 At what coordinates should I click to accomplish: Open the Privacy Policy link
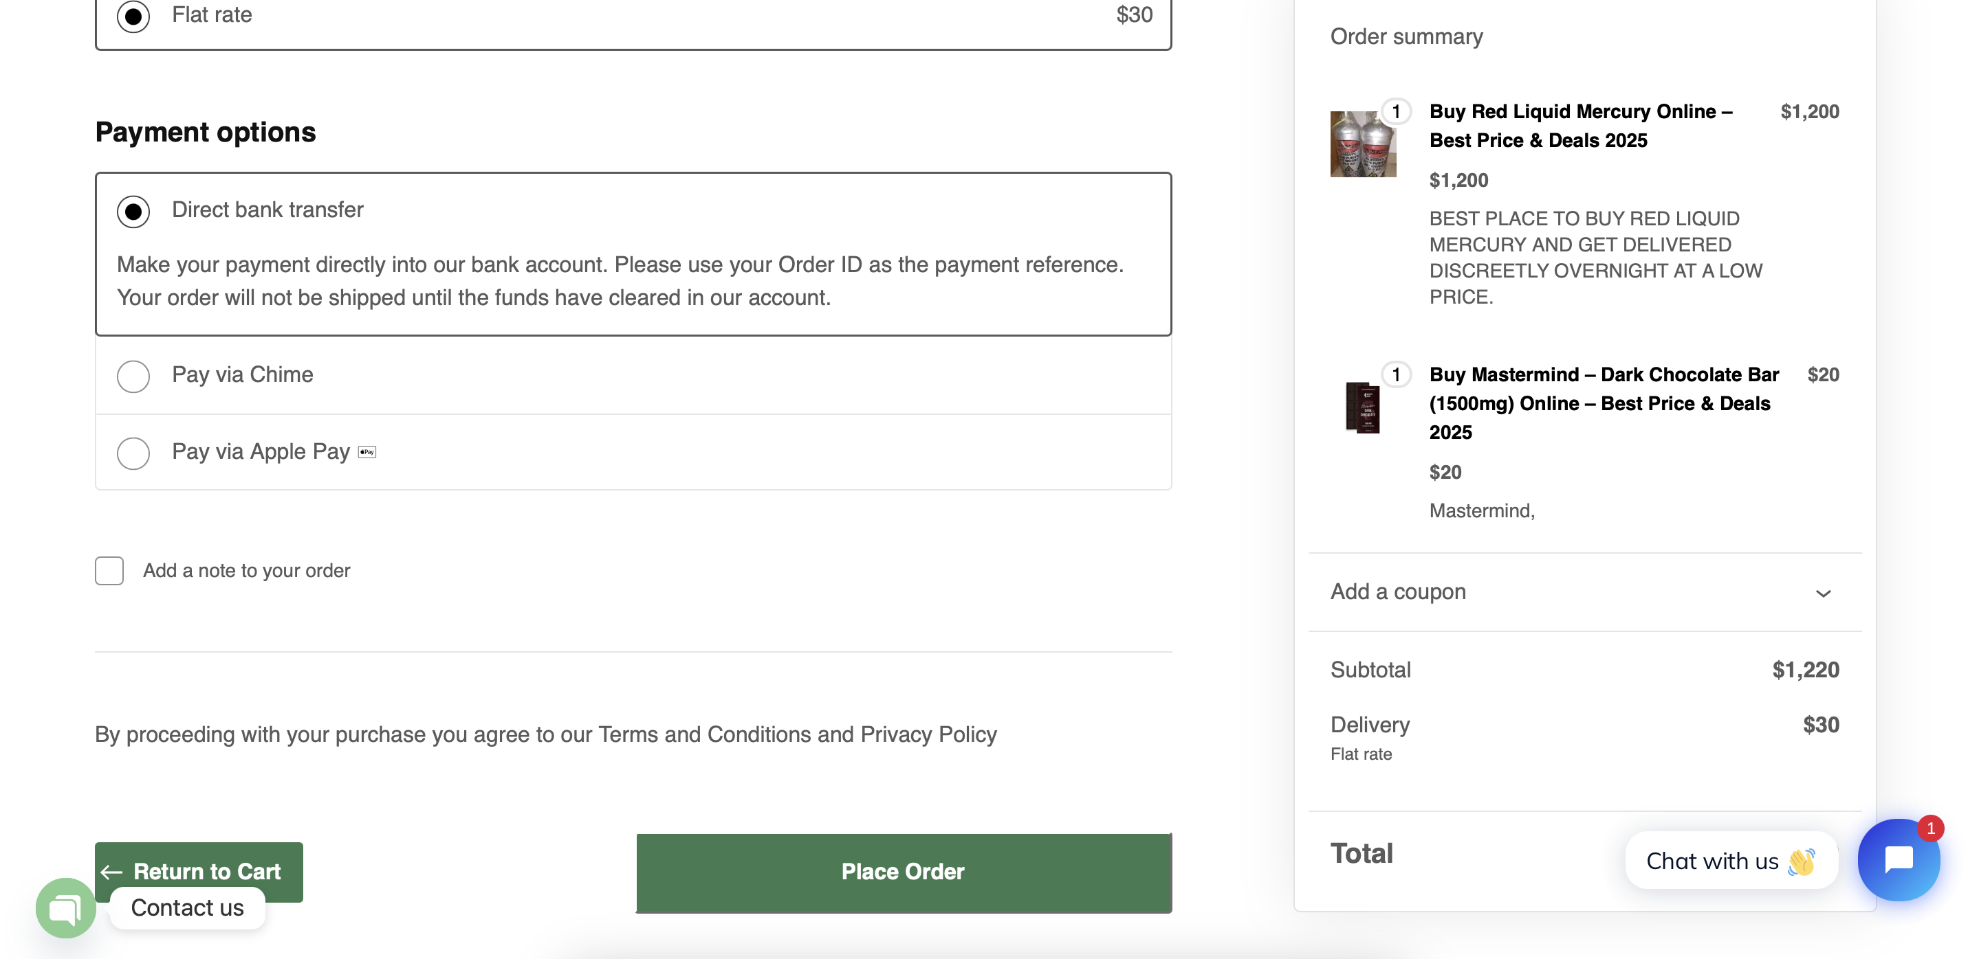928,734
